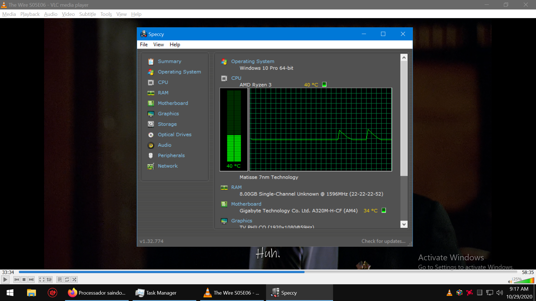Select Storage in Speccy sidebar
The width and height of the screenshot is (536, 301).
point(167,124)
